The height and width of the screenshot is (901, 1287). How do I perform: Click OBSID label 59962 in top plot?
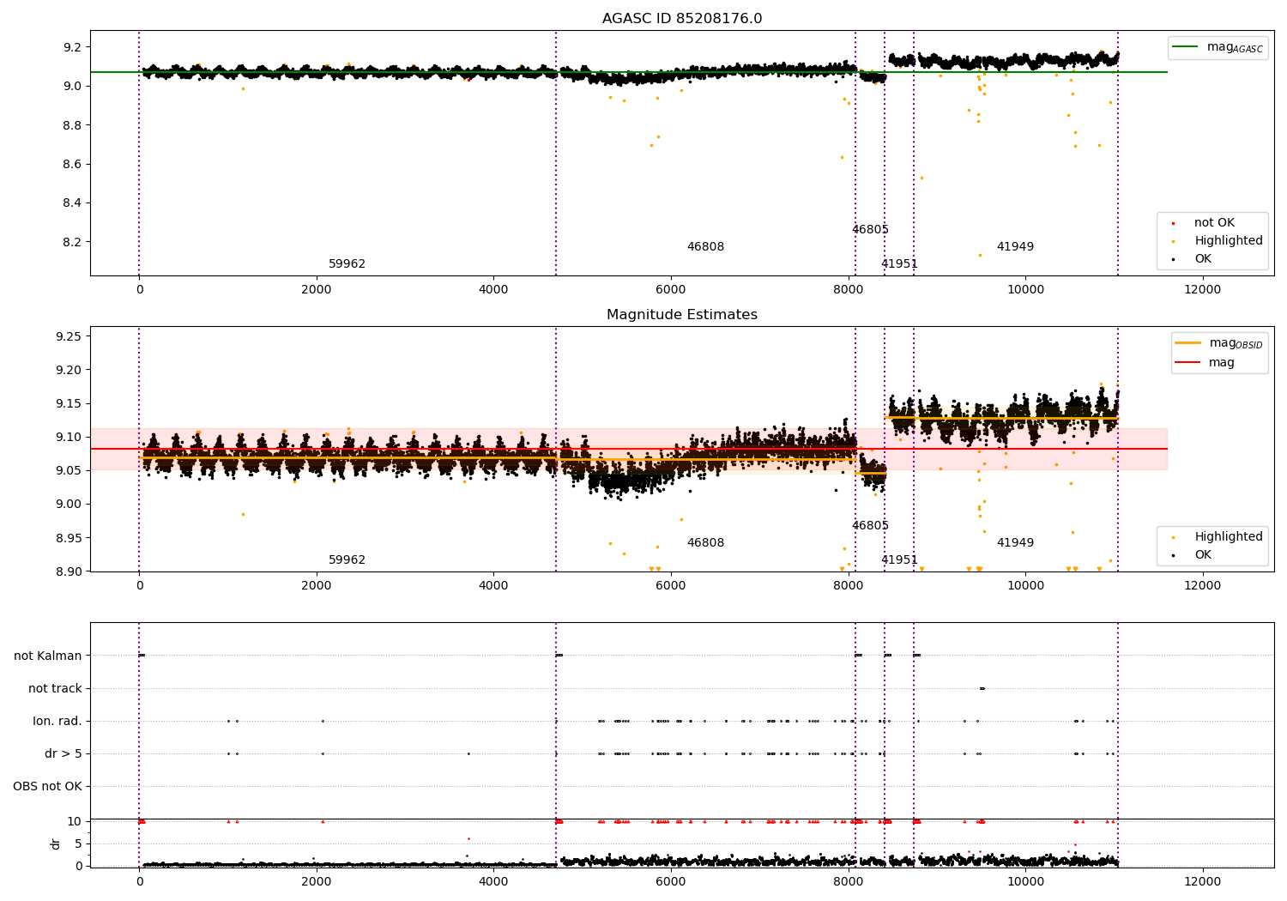[347, 263]
